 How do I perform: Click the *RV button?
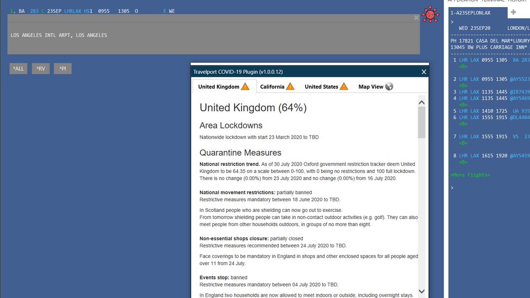pos(41,68)
